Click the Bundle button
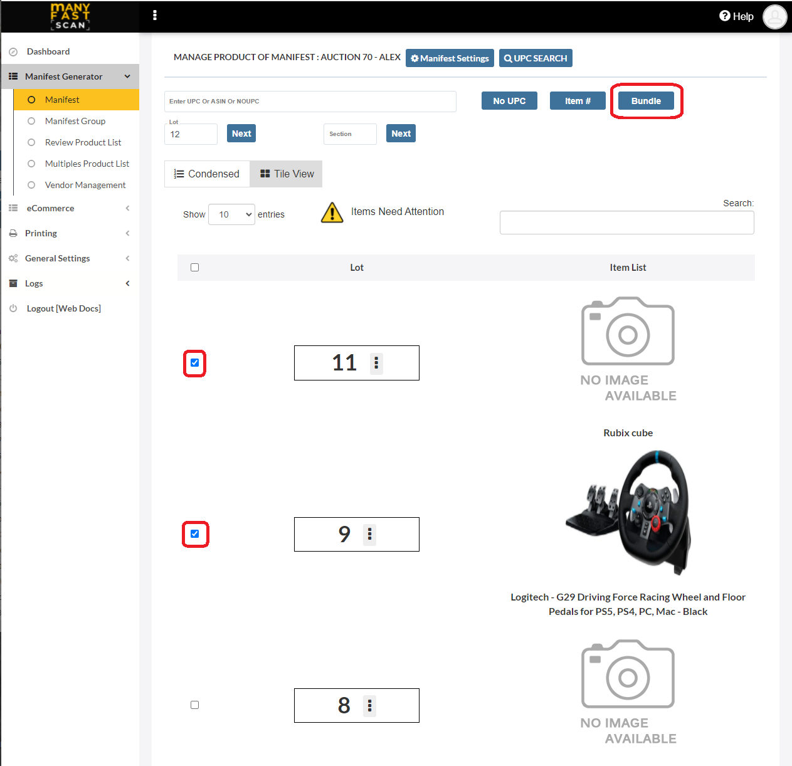The width and height of the screenshot is (792, 766). tap(646, 101)
